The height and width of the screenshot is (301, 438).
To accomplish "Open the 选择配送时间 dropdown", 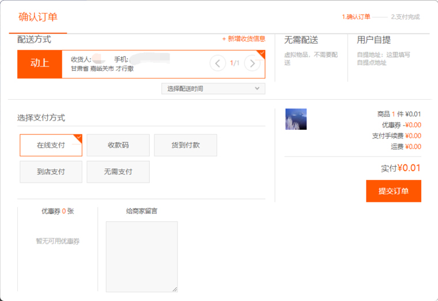I will [x=213, y=89].
